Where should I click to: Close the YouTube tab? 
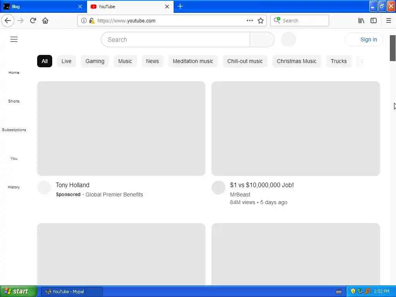pos(167,7)
